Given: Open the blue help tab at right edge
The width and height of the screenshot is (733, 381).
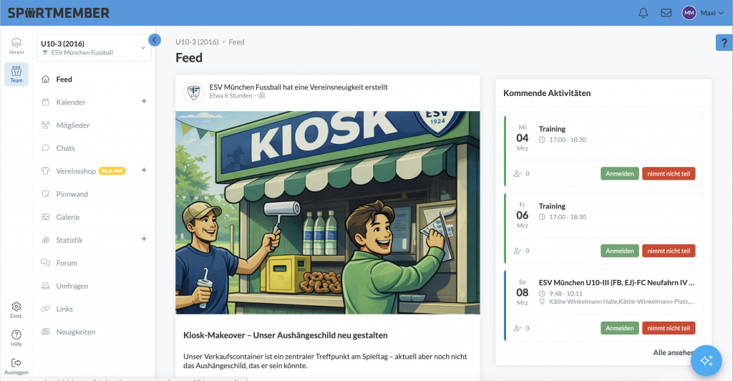Looking at the screenshot, I should (x=724, y=44).
